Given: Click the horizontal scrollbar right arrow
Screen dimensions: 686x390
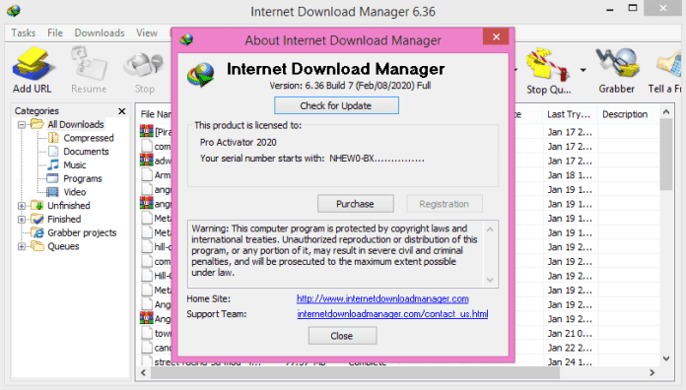Looking at the screenshot, I should pyautogui.click(x=652, y=372).
